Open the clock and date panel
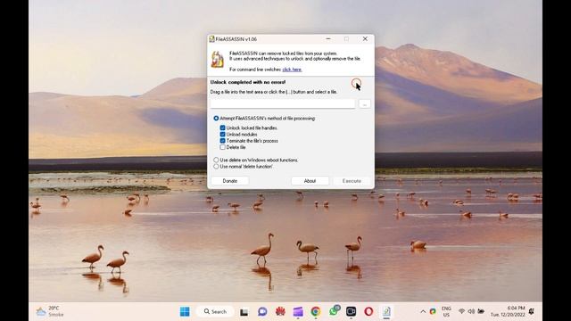 coord(508,311)
